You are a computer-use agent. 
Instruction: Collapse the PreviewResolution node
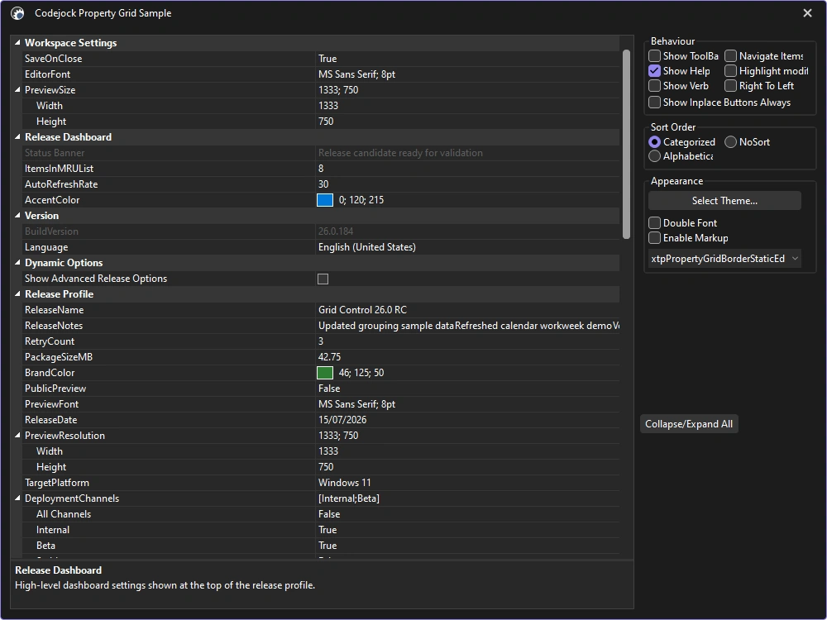(x=17, y=436)
